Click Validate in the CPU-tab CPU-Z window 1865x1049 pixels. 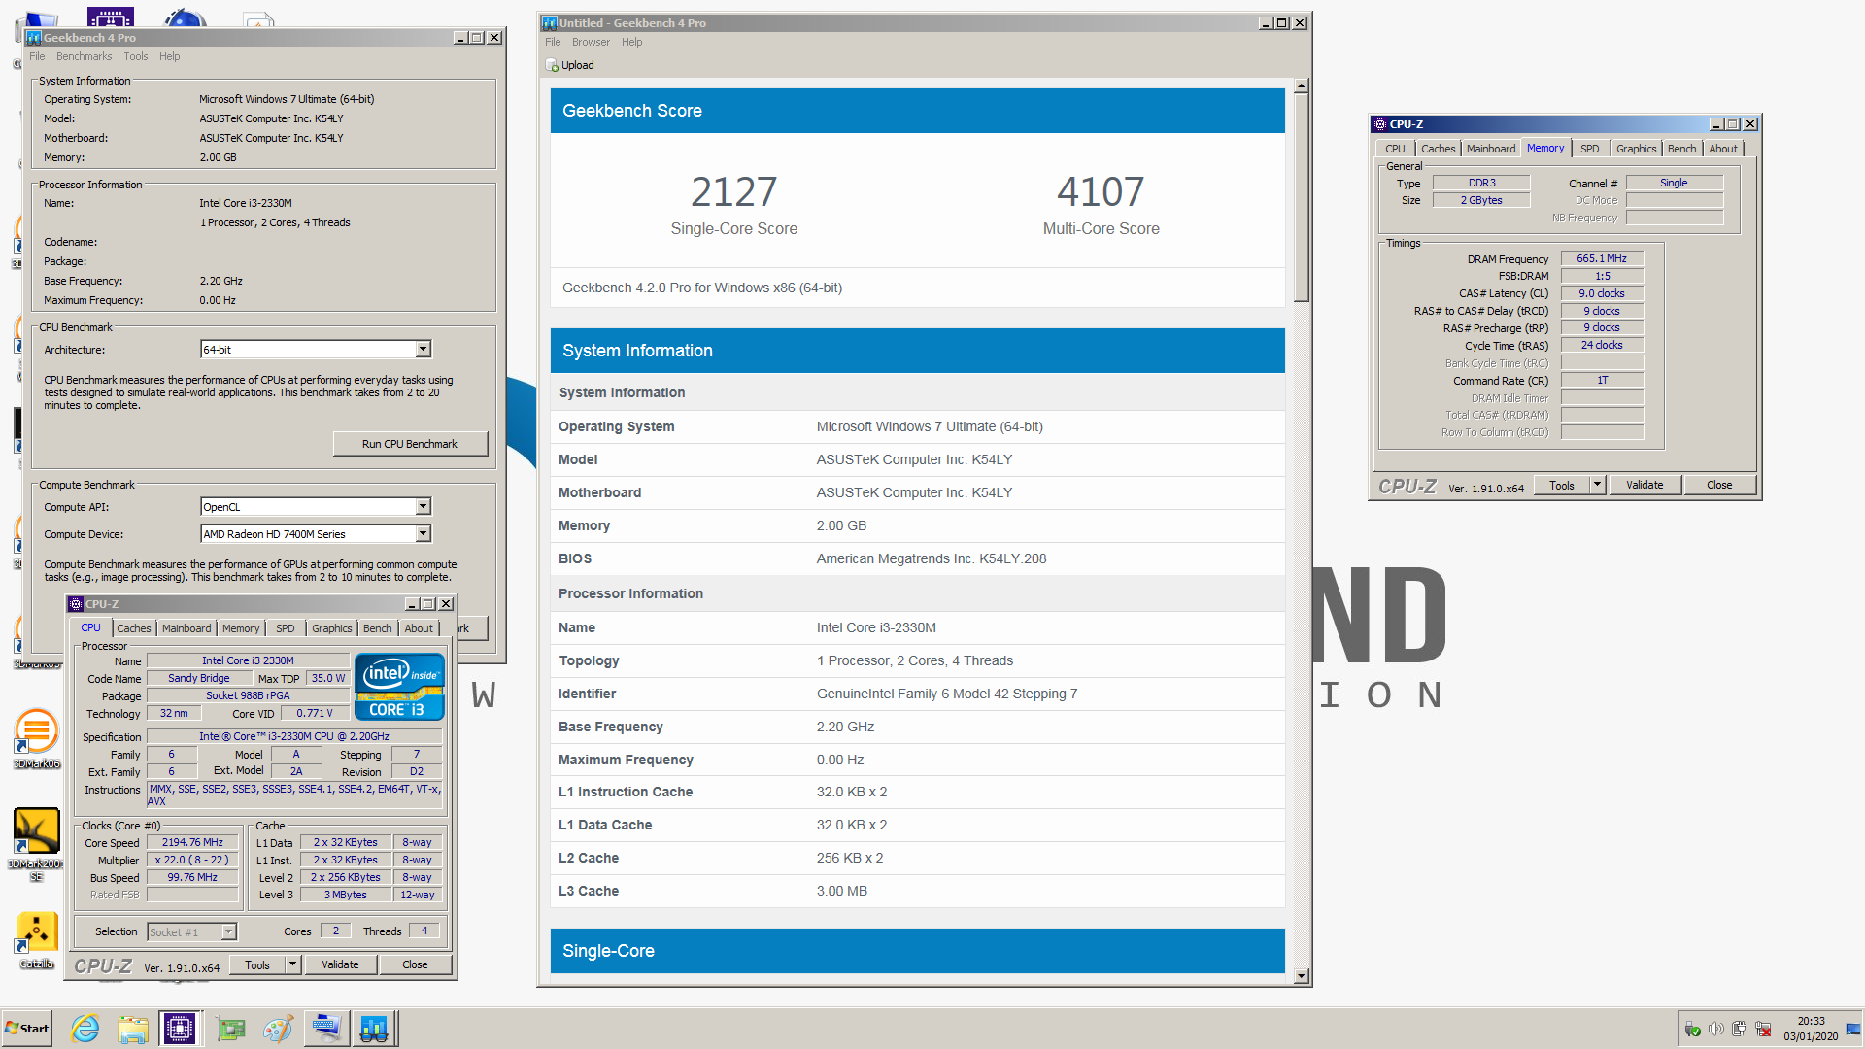340,964
